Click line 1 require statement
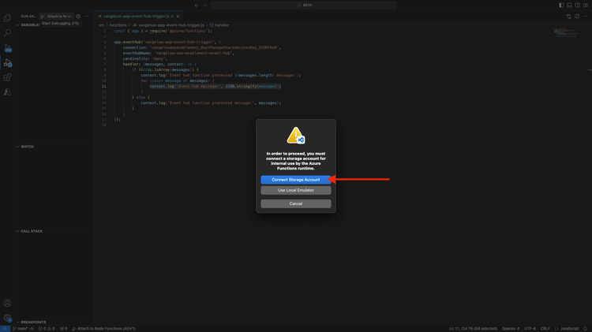592x332 pixels. point(163,31)
